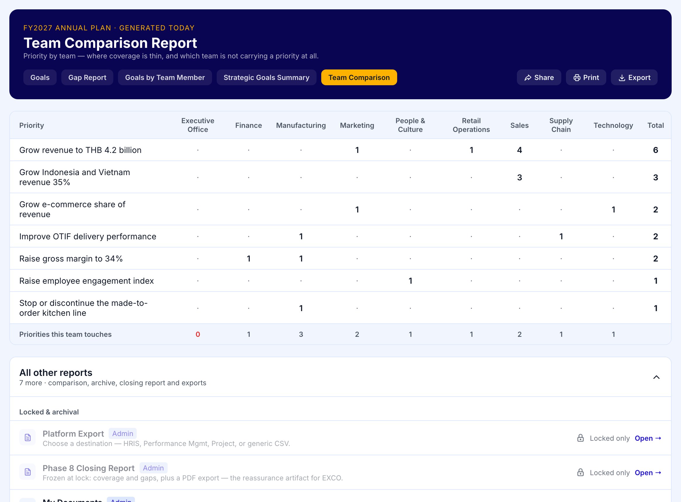Click the 'Locked & archival' section heading
Image resolution: width=681 pixels, height=502 pixels.
coord(49,412)
